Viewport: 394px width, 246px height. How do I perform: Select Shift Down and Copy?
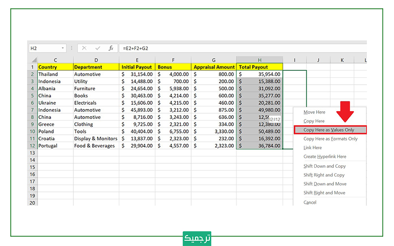tap(325, 166)
